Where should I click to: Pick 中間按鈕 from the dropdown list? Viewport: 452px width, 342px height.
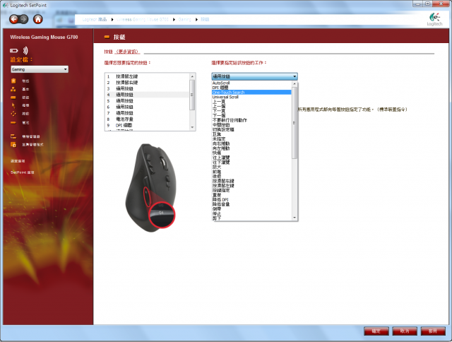(251, 125)
